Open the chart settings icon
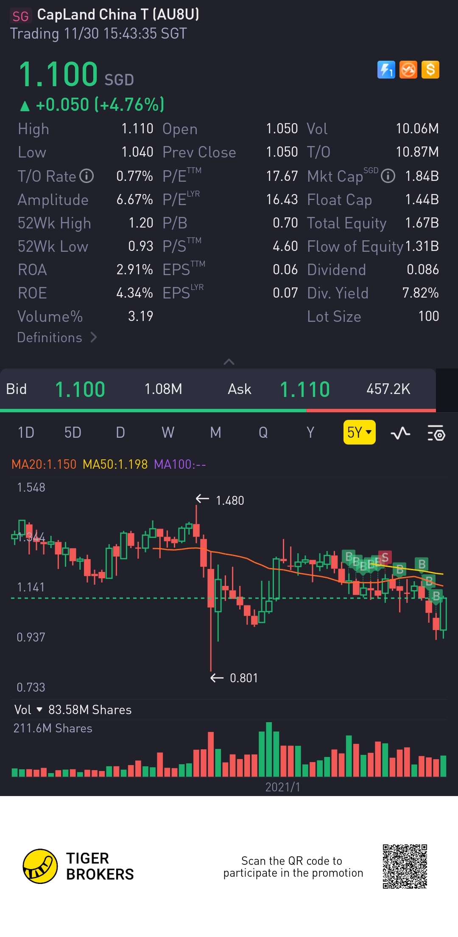Viewport: 458px width, 937px height. coord(436,433)
